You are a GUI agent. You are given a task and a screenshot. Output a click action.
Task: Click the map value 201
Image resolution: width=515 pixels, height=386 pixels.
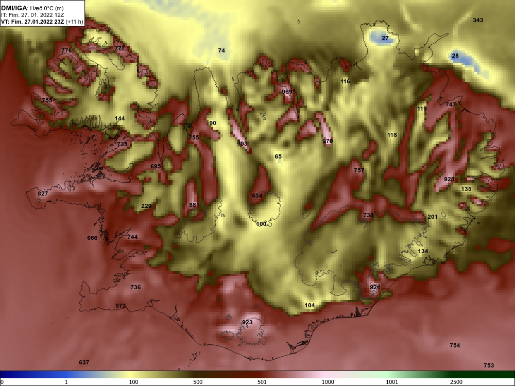click(x=433, y=217)
